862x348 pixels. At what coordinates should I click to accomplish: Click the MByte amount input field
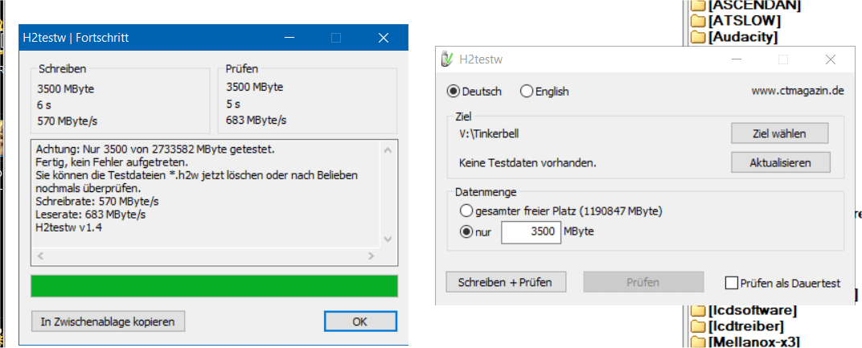point(531,232)
